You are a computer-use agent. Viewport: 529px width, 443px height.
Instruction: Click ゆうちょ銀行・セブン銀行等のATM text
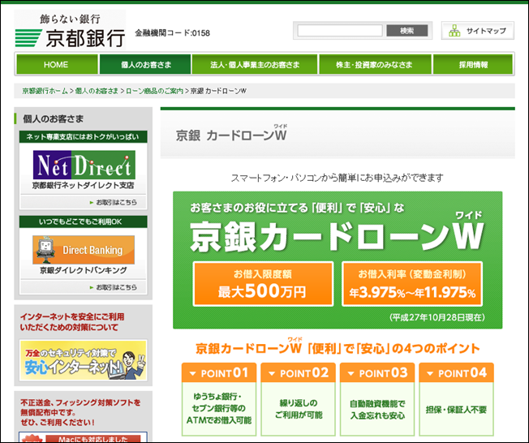point(219,408)
